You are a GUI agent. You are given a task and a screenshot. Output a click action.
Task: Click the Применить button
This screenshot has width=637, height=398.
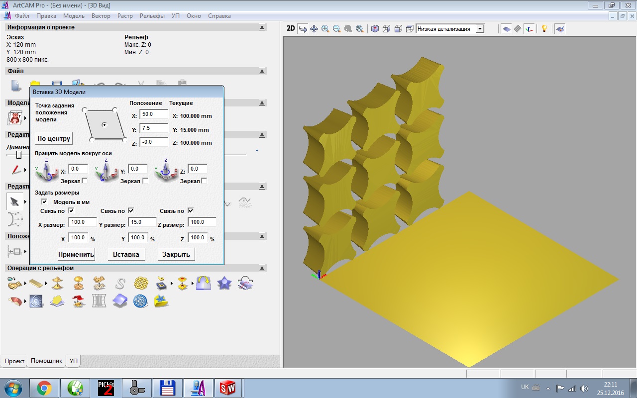tap(76, 254)
